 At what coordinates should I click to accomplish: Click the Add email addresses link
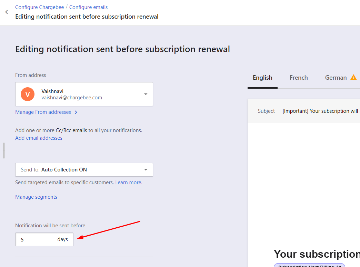pos(39,138)
